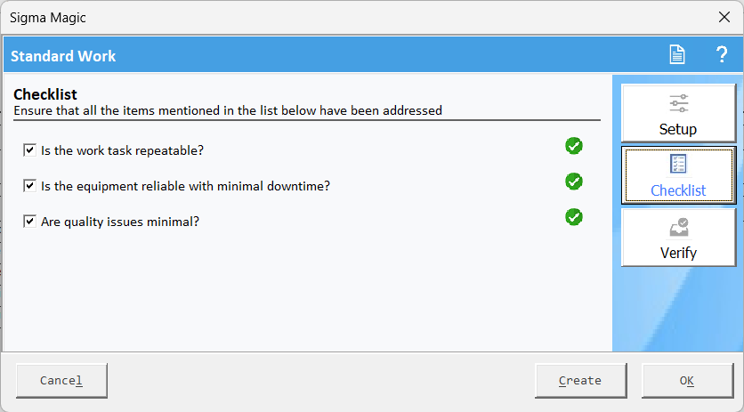The width and height of the screenshot is (744, 412).
Task: Toggle "Are quality issues minimal?" checkbox
Action: [30, 222]
